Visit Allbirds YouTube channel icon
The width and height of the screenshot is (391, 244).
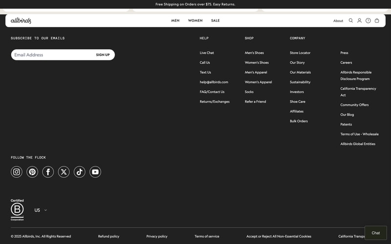click(x=95, y=172)
